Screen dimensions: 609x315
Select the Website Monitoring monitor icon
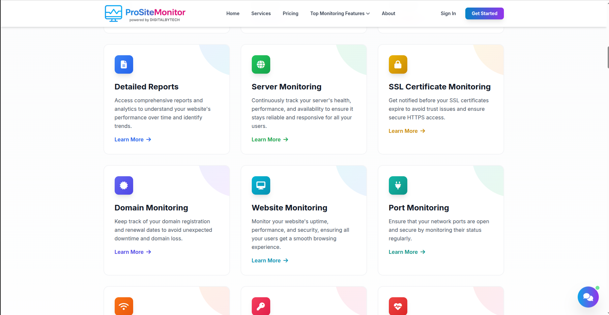[261, 185]
